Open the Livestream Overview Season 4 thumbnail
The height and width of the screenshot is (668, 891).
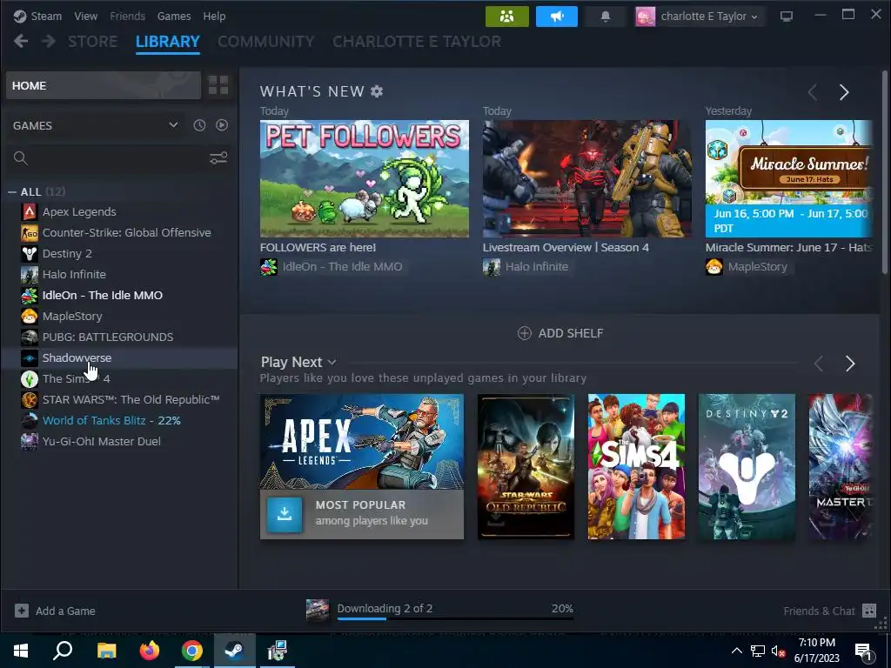pos(587,178)
